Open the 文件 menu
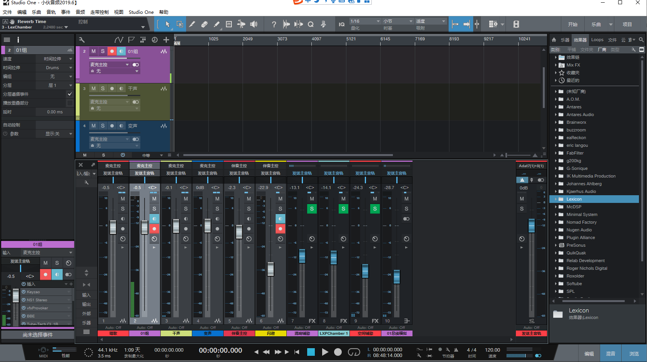Viewport: 647px width, 362px height. point(7,12)
